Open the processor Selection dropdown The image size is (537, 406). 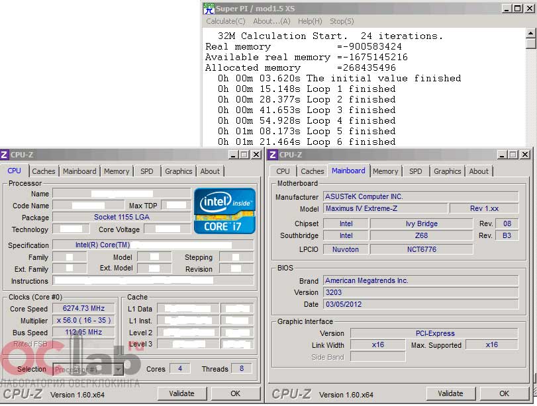coord(89,369)
